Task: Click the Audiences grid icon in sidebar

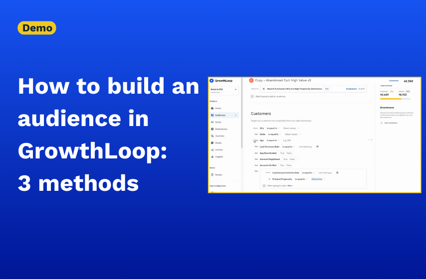Action: tap(212, 116)
